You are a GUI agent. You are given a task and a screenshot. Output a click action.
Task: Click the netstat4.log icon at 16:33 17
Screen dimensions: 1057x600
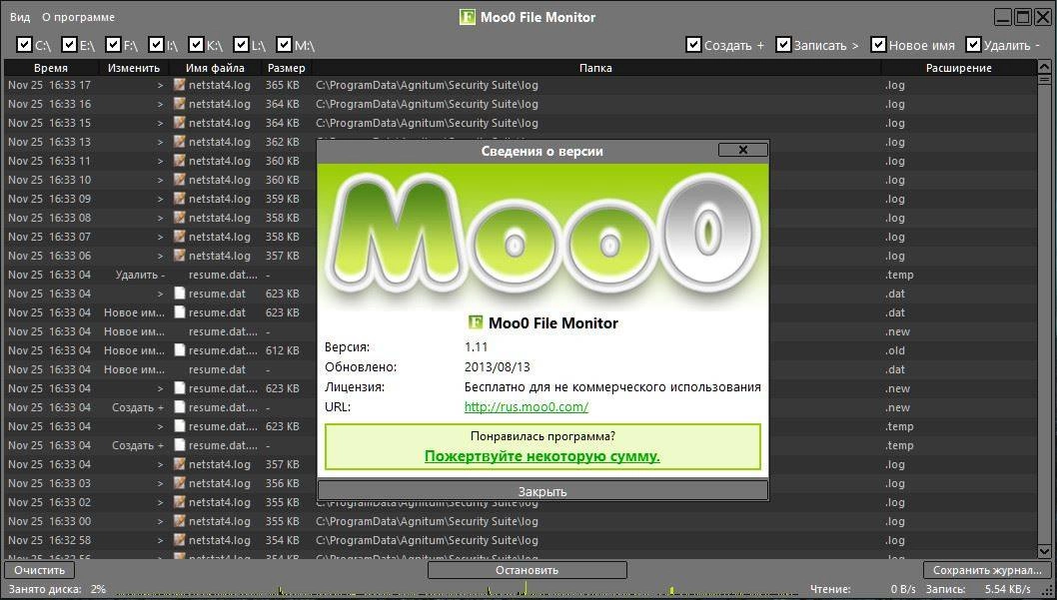point(179,85)
